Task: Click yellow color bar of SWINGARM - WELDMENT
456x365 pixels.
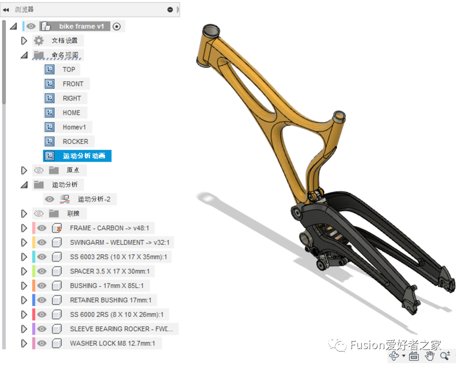Action: pos(34,243)
